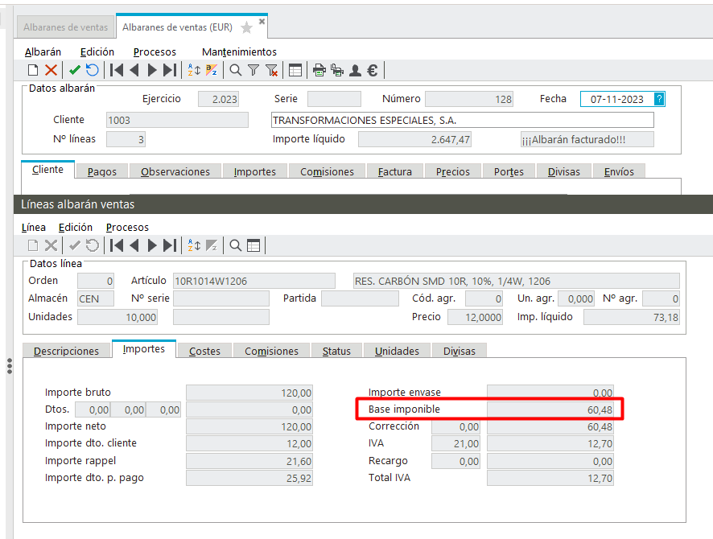Viewport: 713px width, 539px height.
Task: Click the IVA percentage field 21,00
Action: tap(455, 443)
